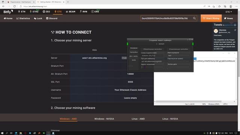240x135 pixels.
Task: Open Task View on taskbar
Action: 11,133
